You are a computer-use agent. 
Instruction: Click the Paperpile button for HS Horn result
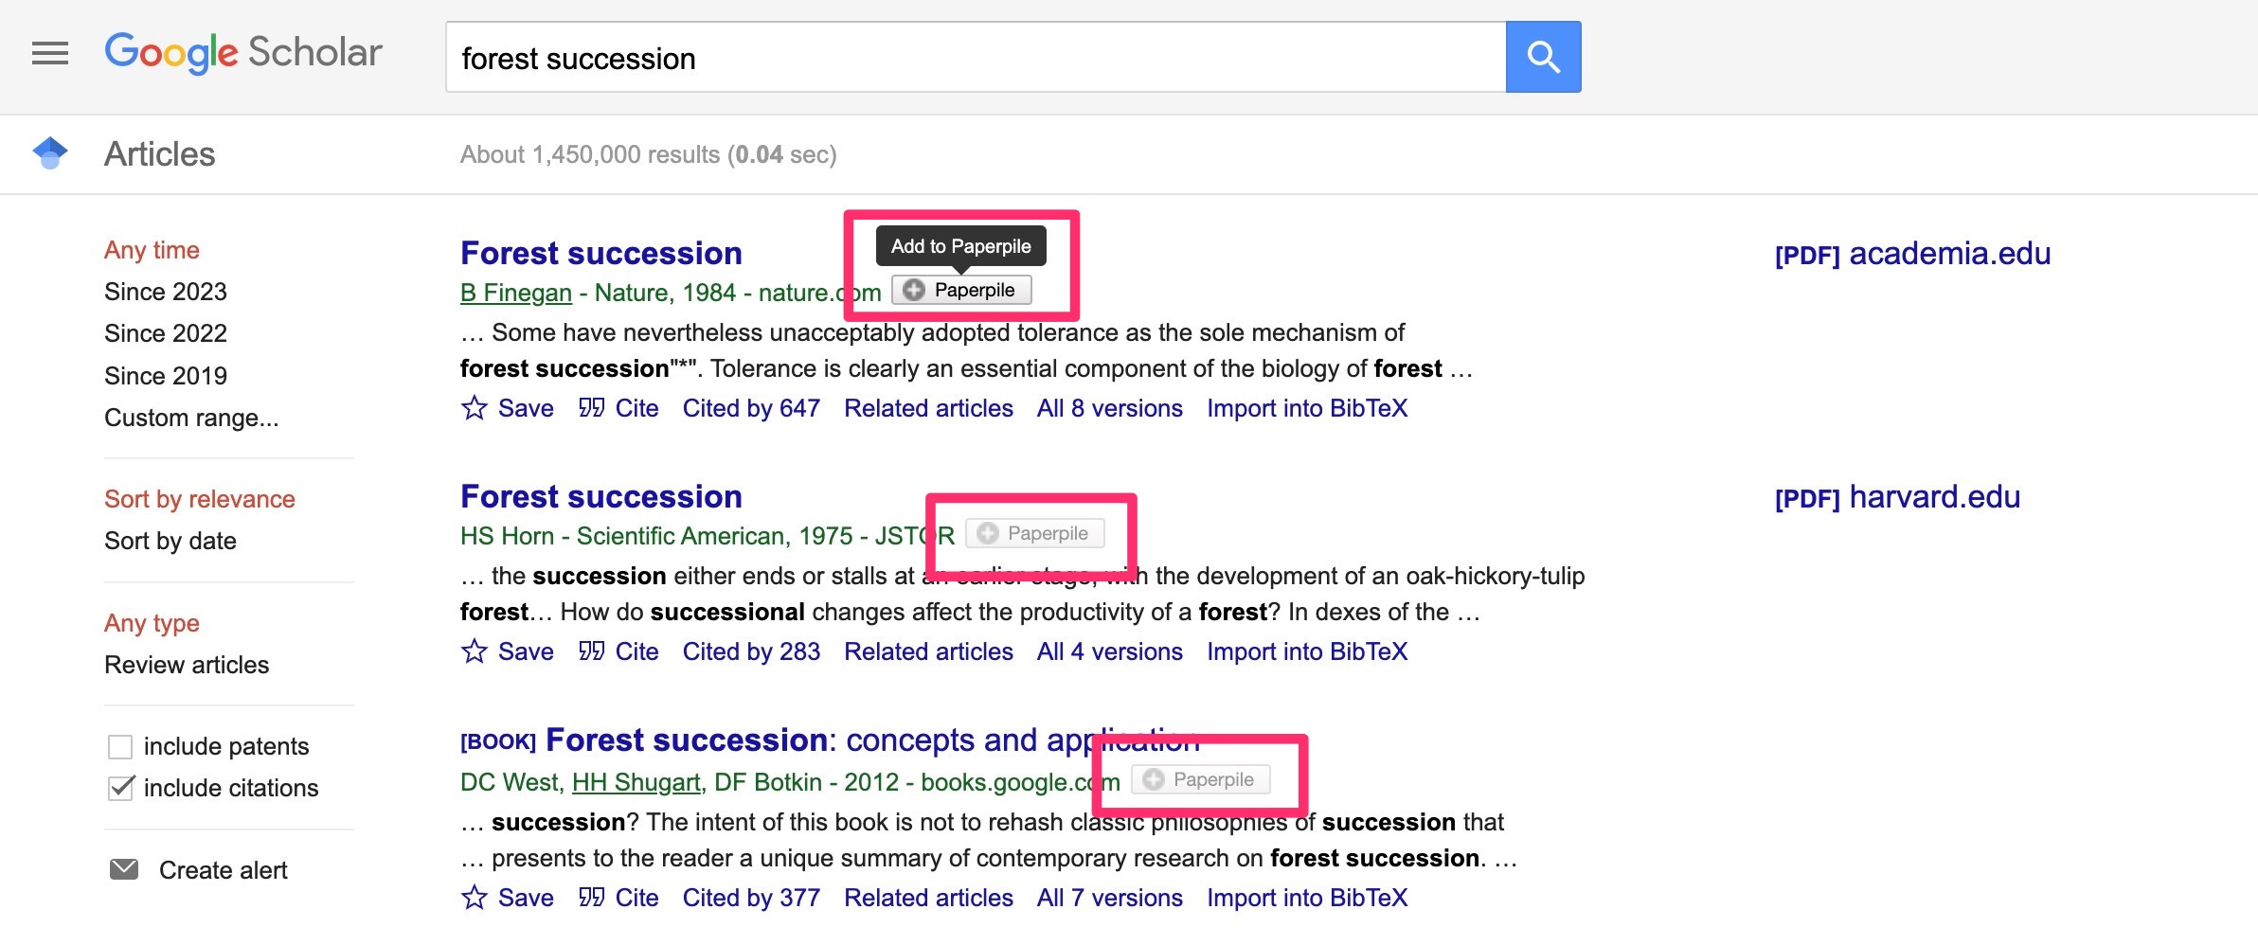[1034, 533]
